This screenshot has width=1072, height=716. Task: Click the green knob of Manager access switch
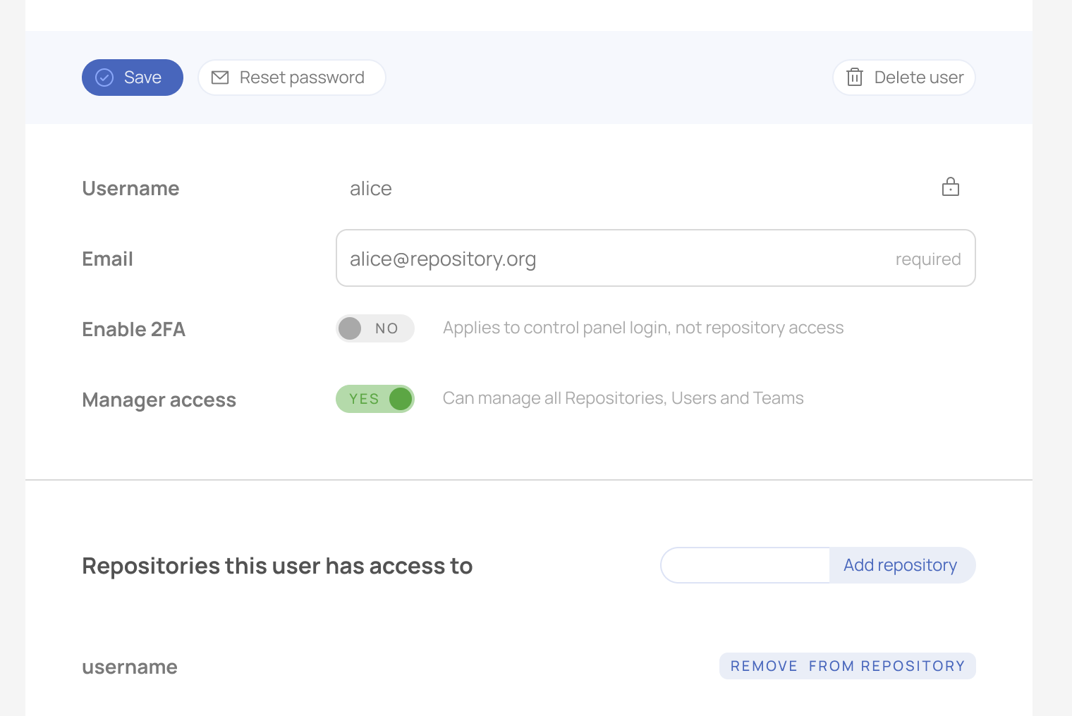[x=401, y=399]
